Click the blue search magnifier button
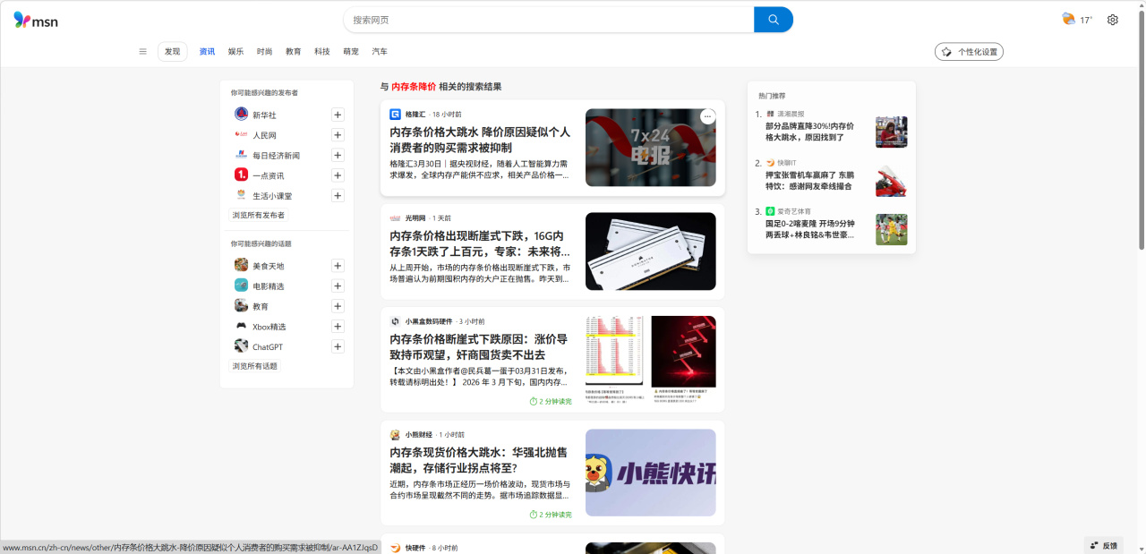The image size is (1146, 554). (x=774, y=20)
